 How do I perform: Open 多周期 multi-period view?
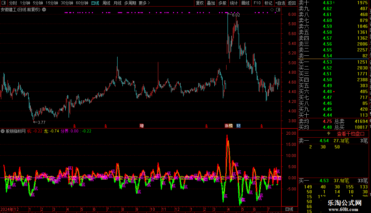coord(130,3)
